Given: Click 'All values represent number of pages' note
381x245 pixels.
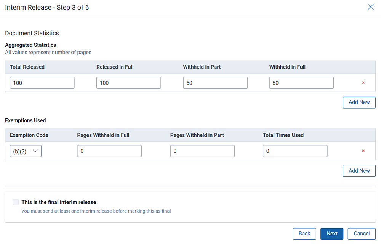Looking at the screenshot, I should (48, 53).
